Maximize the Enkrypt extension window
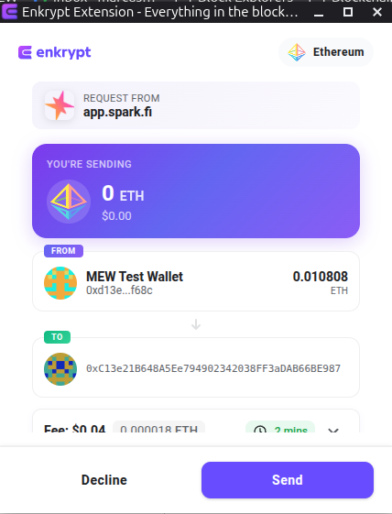The height and width of the screenshot is (514, 392). [348, 12]
